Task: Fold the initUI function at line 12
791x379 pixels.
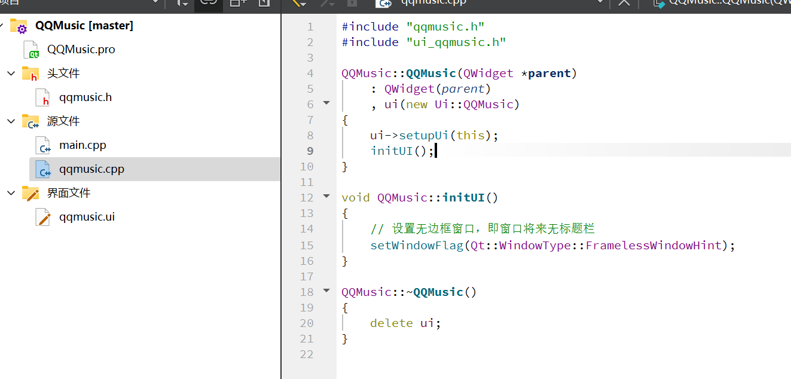Action: click(x=326, y=196)
